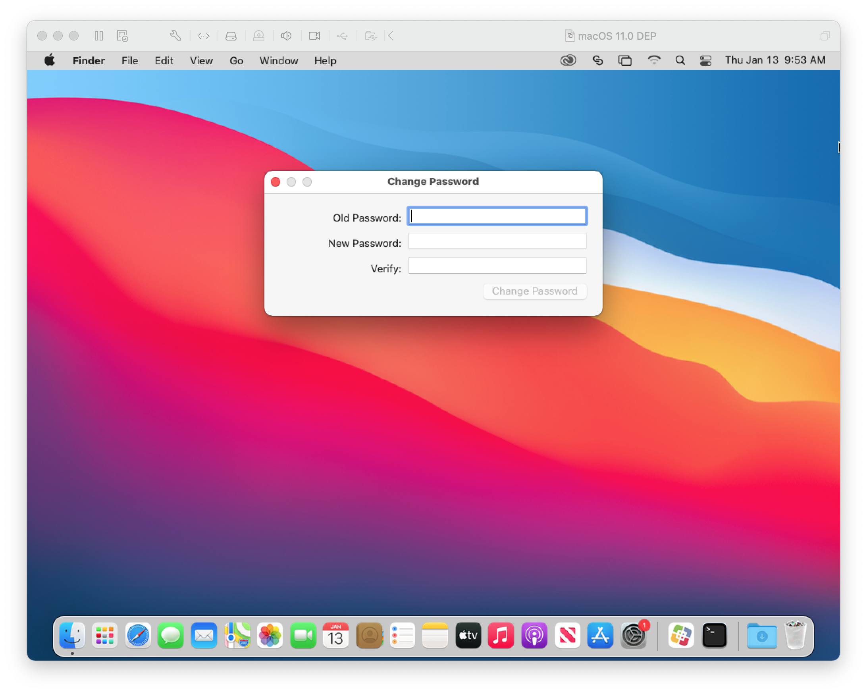Click the pause virtual machine toolbar icon
This screenshot has height=694, width=867.
pyautogui.click(x=98, y=36)
